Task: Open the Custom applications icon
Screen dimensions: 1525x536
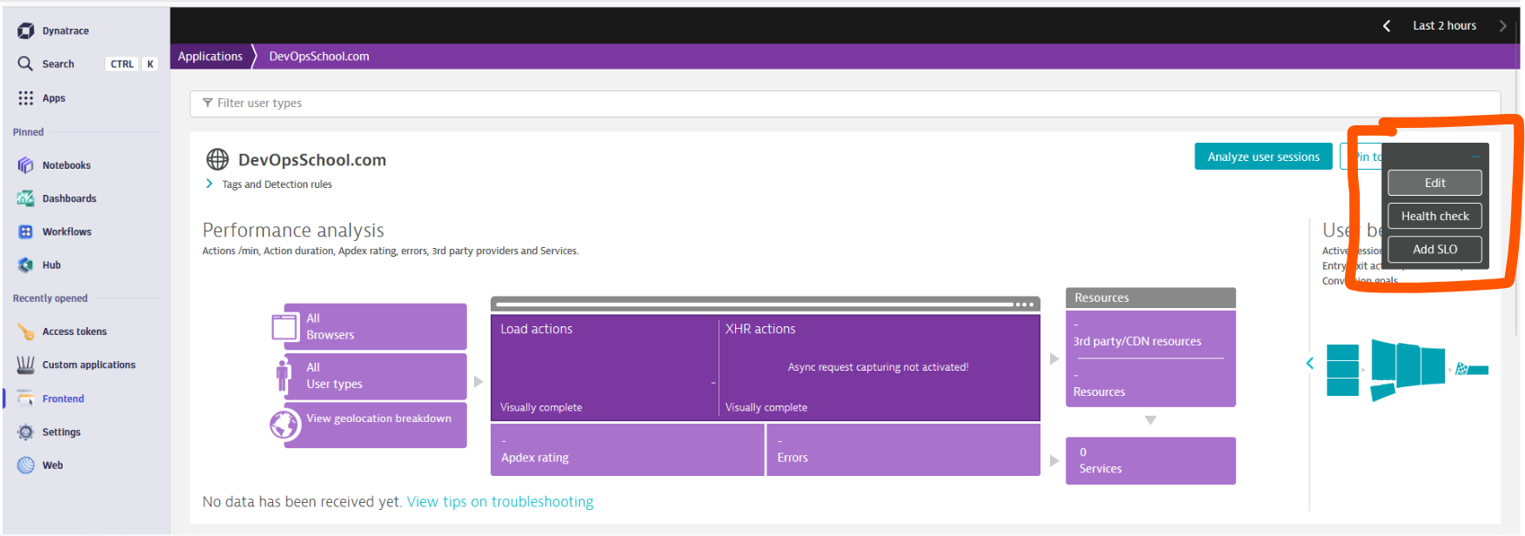Action: pos(26,365)
